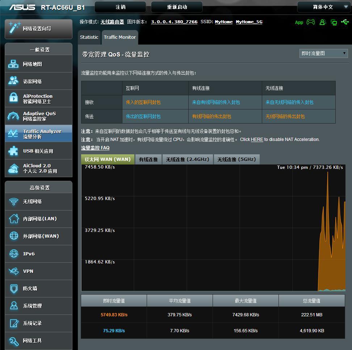Open 网络地图 from the sidebar
The height and width of the screenshot is (350, 352).
(x=38, y=64)
